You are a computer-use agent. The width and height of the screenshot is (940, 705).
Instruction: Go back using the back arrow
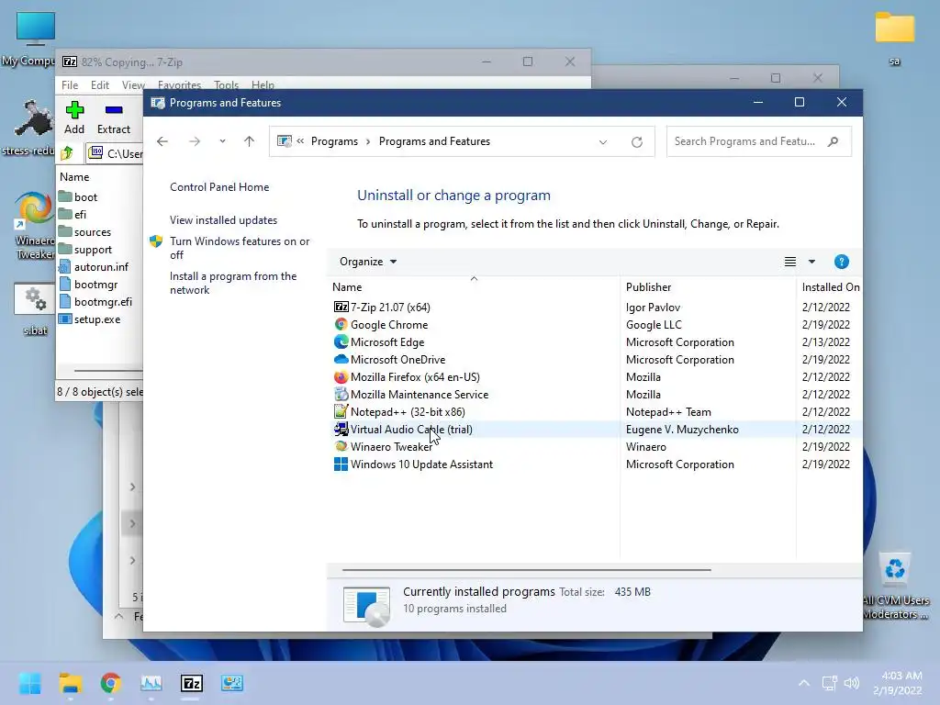(162, 141)
